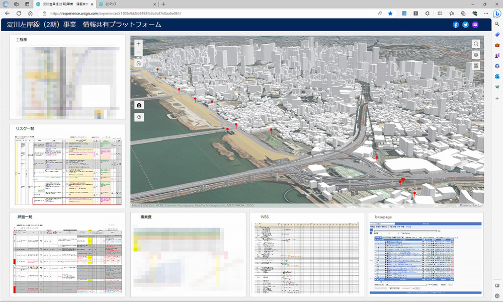Reset map to home view
This screenshot has width=503, height=302.
[x=138, y=63]
